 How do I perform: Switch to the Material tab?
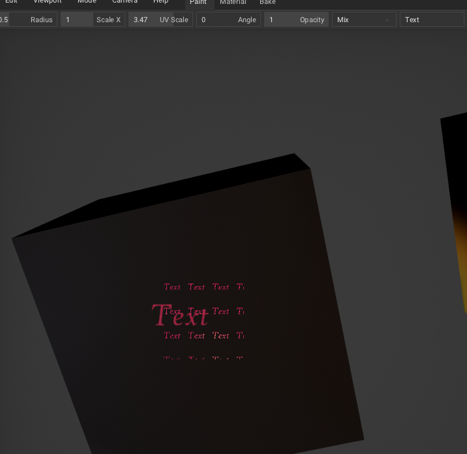pyautogui.click(x=233, y=3)
